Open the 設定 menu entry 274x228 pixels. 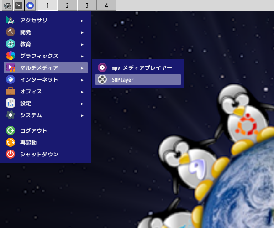46,103
